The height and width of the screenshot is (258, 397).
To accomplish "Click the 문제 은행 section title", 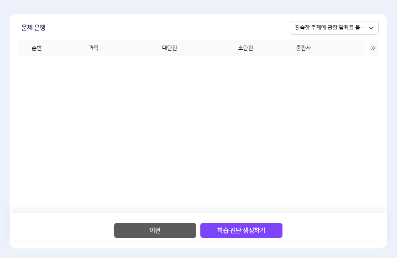I will click(33, 27).
